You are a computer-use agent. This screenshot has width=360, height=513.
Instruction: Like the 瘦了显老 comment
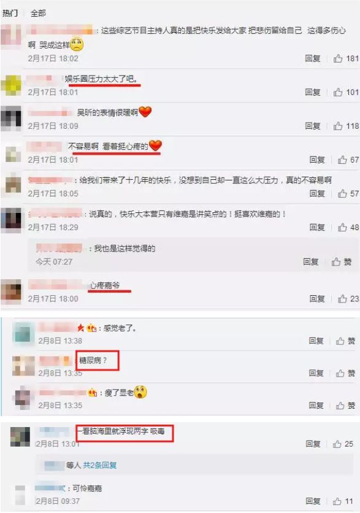[x=346, y=406]
